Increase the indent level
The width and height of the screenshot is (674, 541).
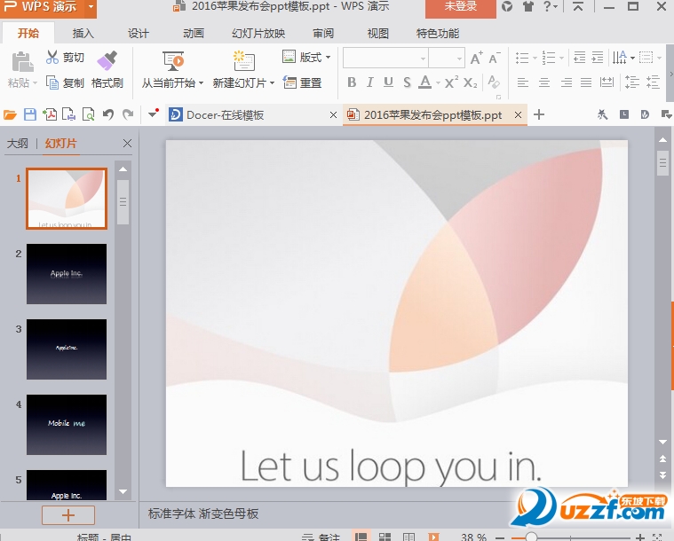pyautogui.click(x=598, y=58)
